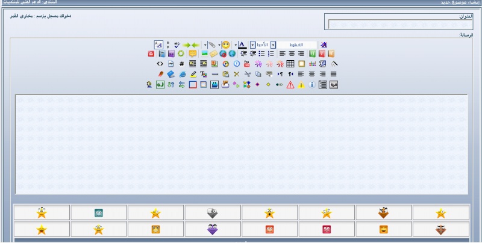Toggle green underline U formatting
Viewport: 482px width, 243px height.
[312, 54]
